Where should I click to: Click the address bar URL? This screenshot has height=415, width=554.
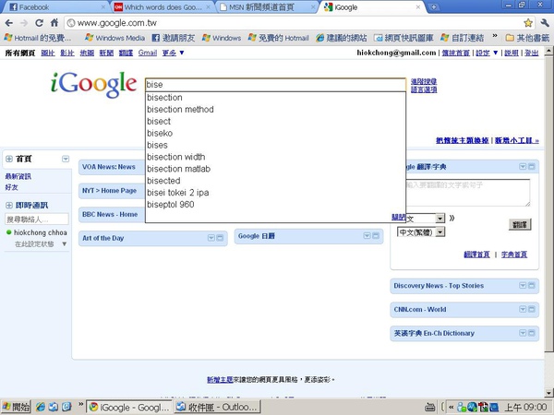pyautogui.click(x=117, y=23)
